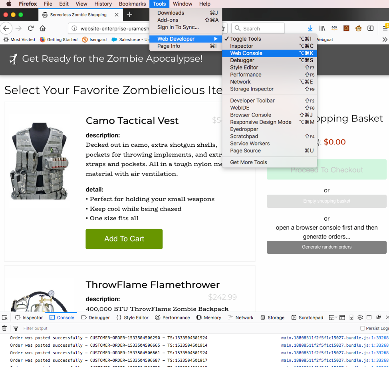Show more bookmarks with chevron

point(385,39)
